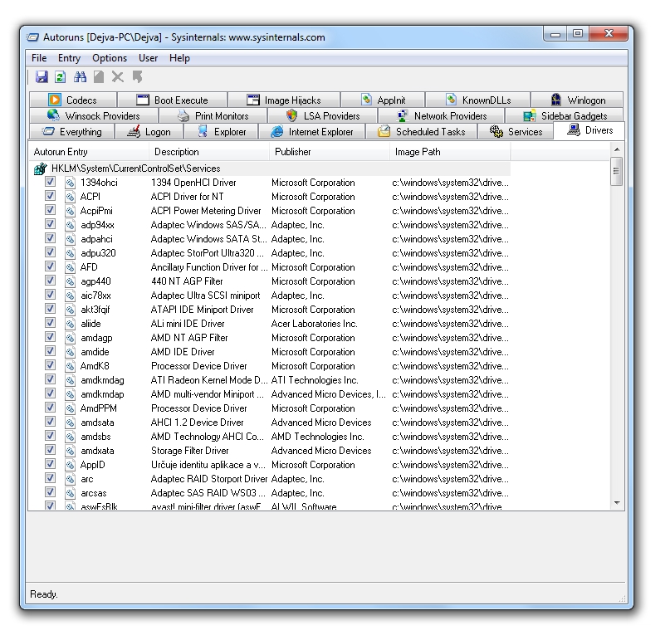The width and height of the screenshot is (670, 640).
Task: Click the Autoruns title bar icon
Action: click(33, 37)
